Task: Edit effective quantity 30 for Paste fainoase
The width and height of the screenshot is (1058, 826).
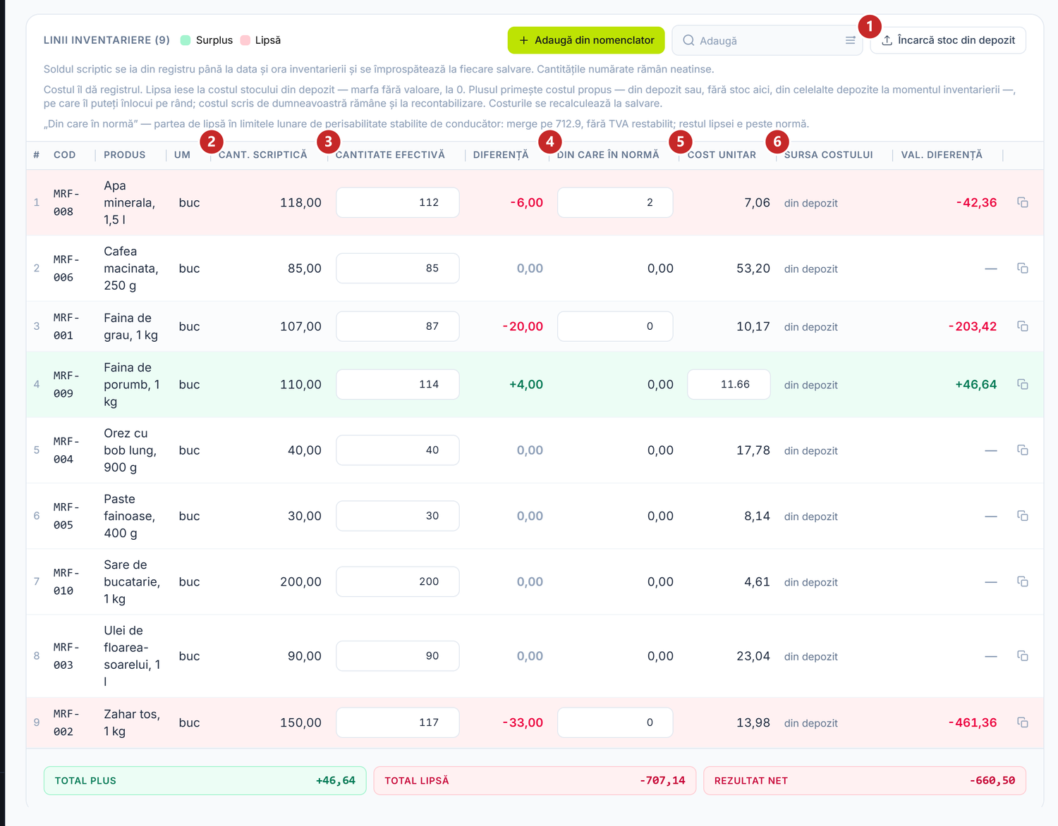Action: (x=398, y=516)
